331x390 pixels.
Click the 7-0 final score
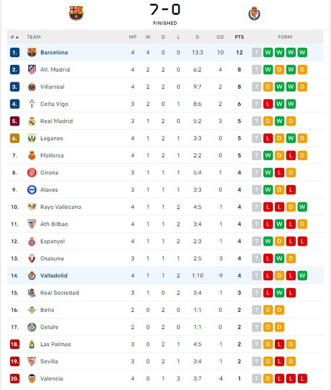[165, 10]
